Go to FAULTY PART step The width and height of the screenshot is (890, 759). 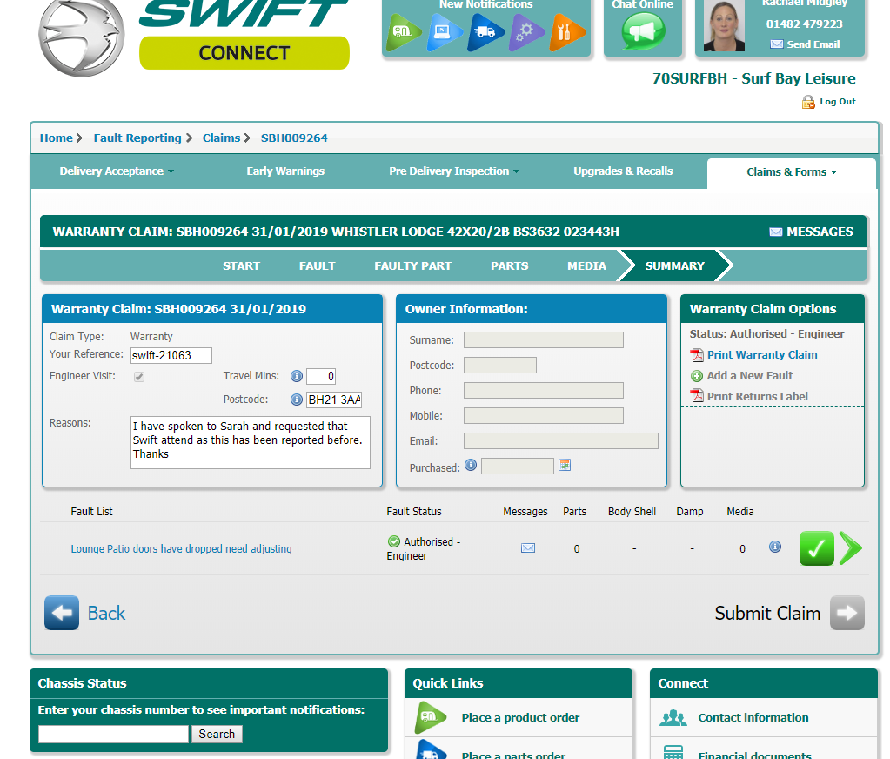point(412,265)
